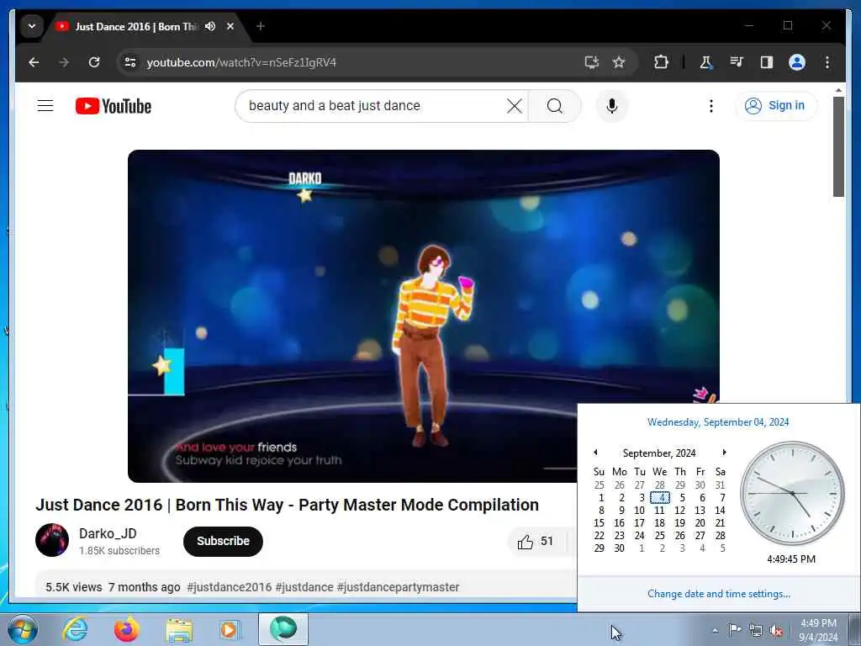
Task: Install YouTube app icon in address bar
Action: 591,62
